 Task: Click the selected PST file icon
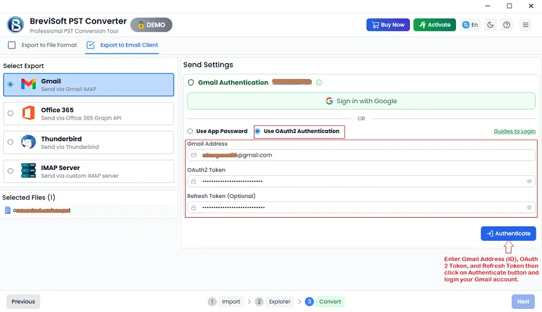(8, 210)
